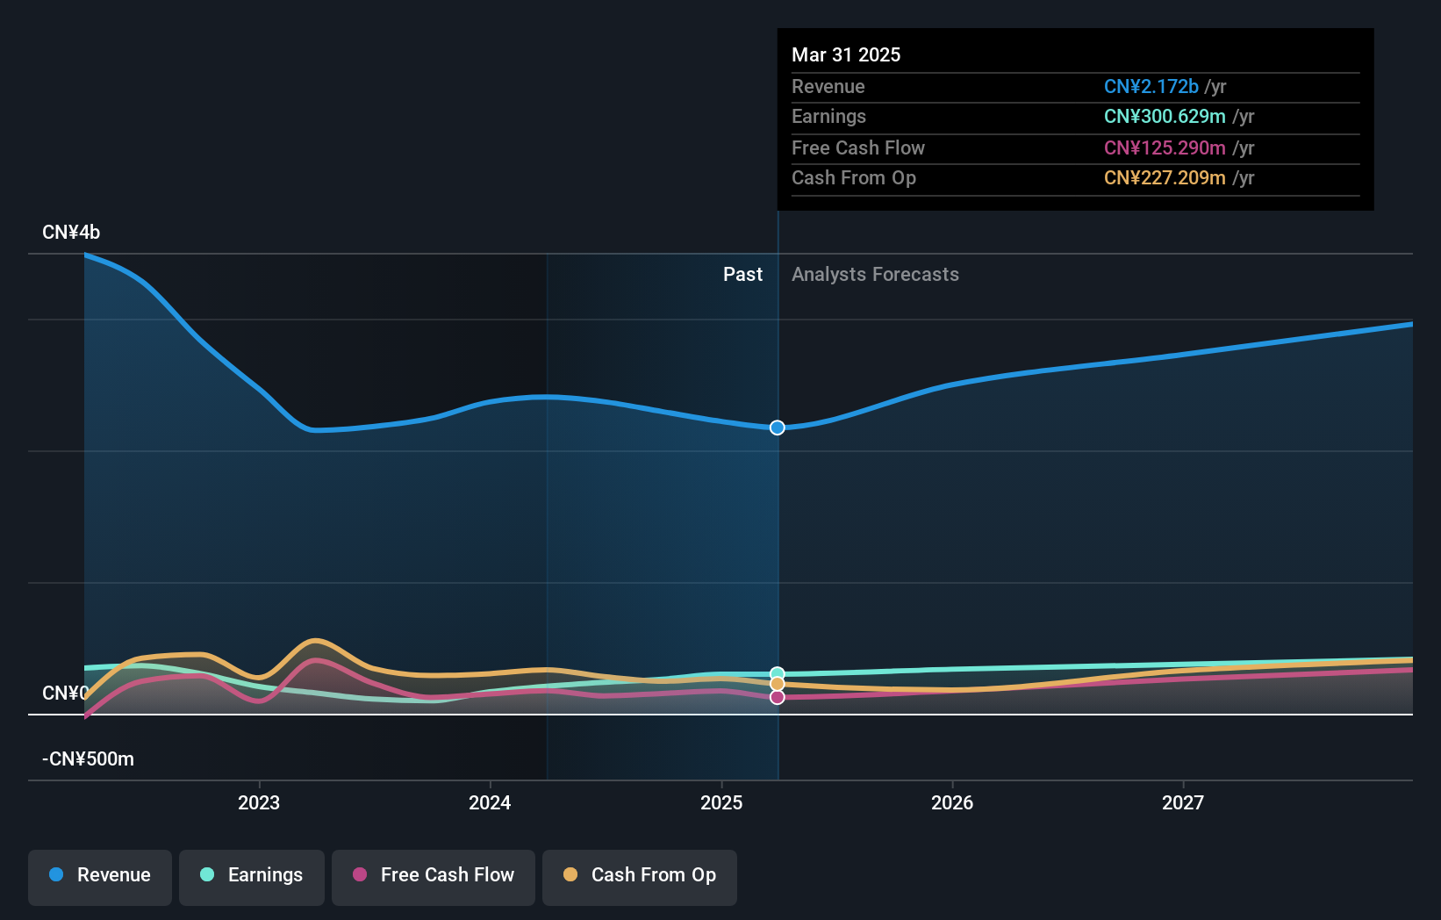Click the Cash From Op label in tooltip
1441x920 pixels.
pyautogui.click(x=853, y=178)
